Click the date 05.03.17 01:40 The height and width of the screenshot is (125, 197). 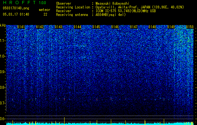pyautogui.click(x=16, y=14)
